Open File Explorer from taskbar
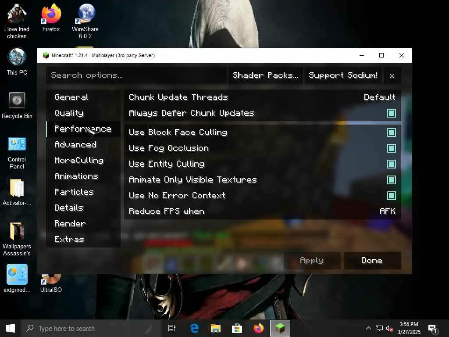This screenshot has width=449, height=337. [x=216, y=328]
